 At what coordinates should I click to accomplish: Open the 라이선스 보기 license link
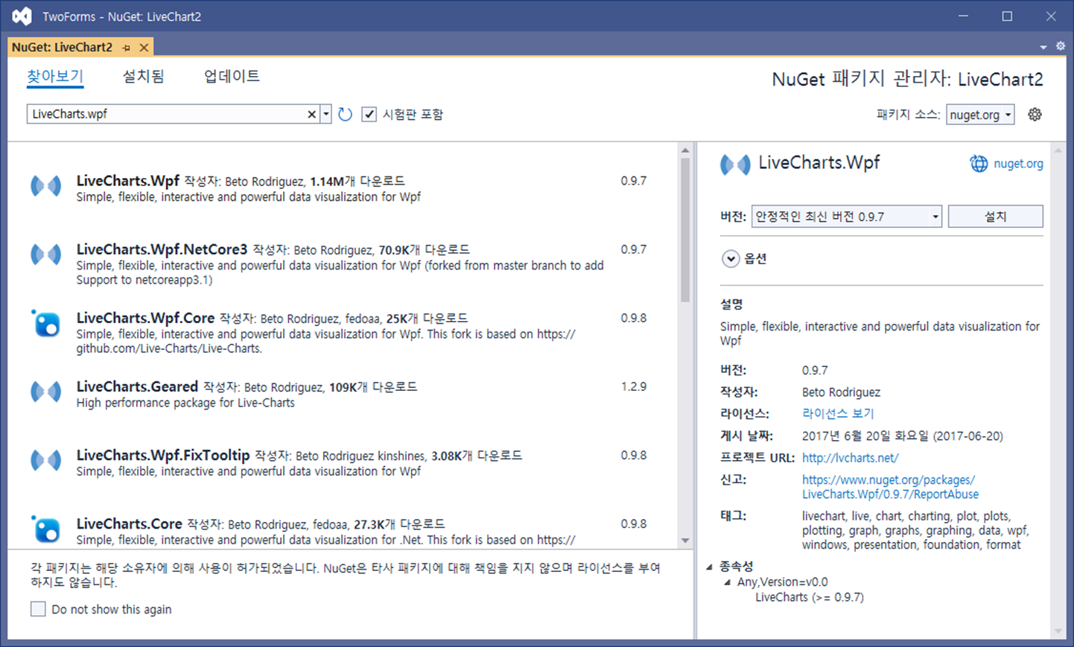coord(838,413)
